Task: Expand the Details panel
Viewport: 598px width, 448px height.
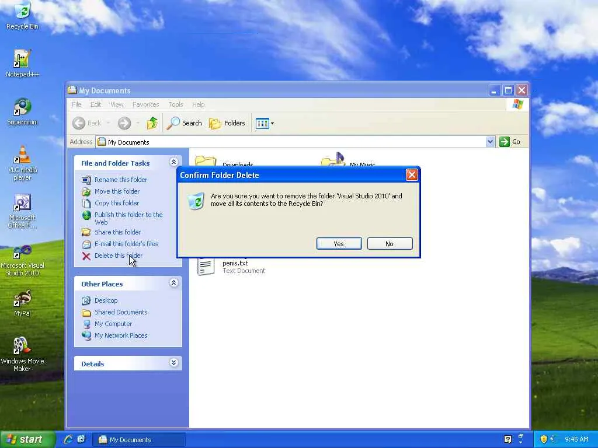Action: point(173,362)
